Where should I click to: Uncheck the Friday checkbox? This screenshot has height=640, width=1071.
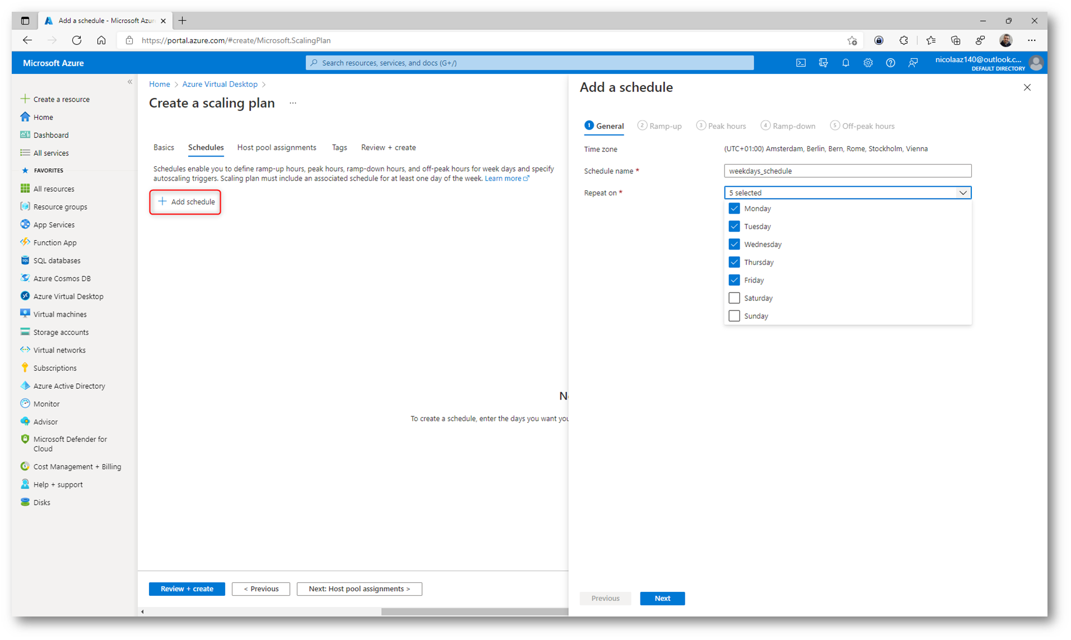(x=734, y=280)
